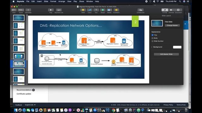Image resolution: width=202 pixels, height=113 pixels.
Task: Click the Title Slide master preview thumbnail
Action: point(157,23)
